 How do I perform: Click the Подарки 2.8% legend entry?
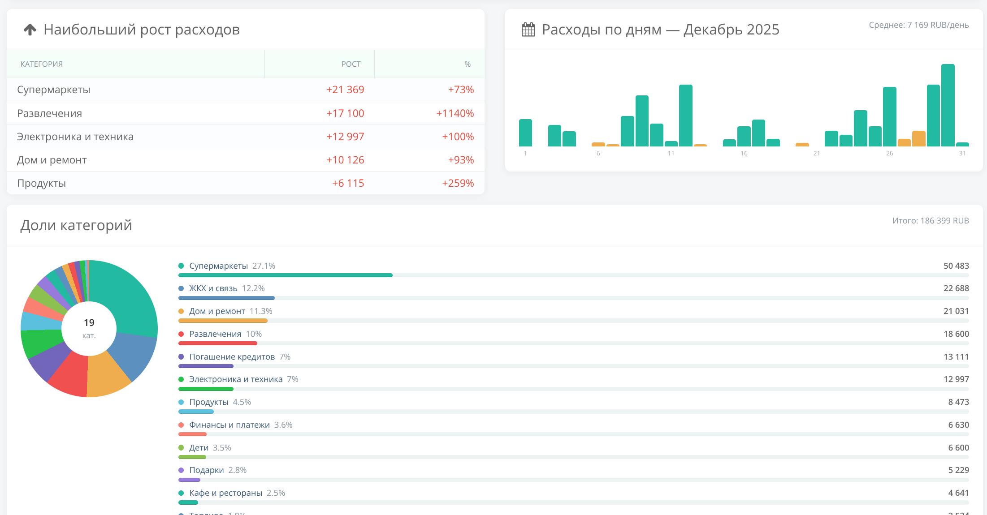click(x=217, y=470)
